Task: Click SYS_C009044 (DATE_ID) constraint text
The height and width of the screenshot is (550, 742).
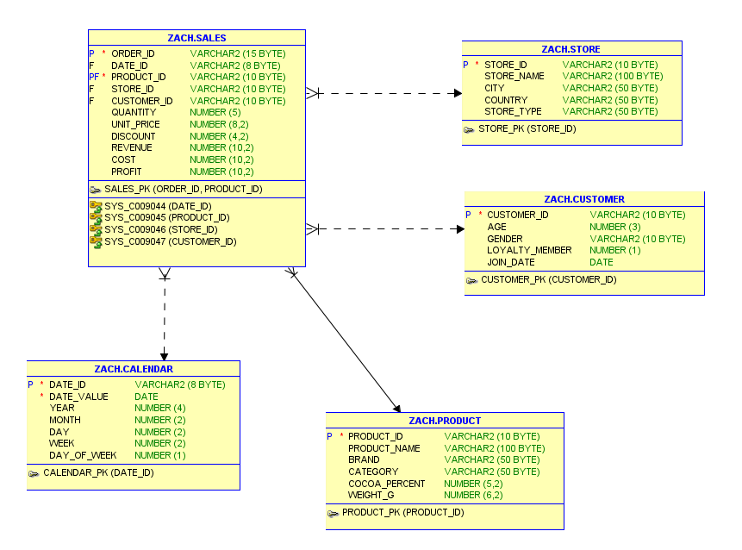Action: 158,206
